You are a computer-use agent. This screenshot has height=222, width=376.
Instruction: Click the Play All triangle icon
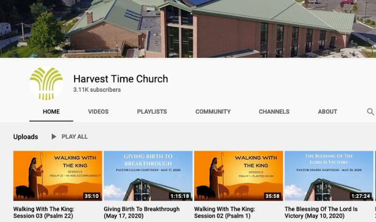point(54,137)
